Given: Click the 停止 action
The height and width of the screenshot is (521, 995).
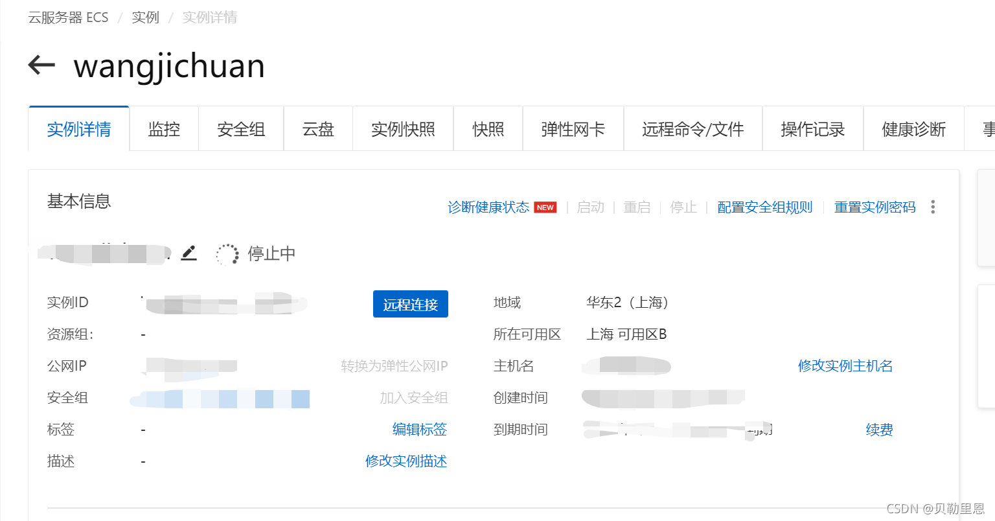Looking at the screenshot, I should [683, 207].
